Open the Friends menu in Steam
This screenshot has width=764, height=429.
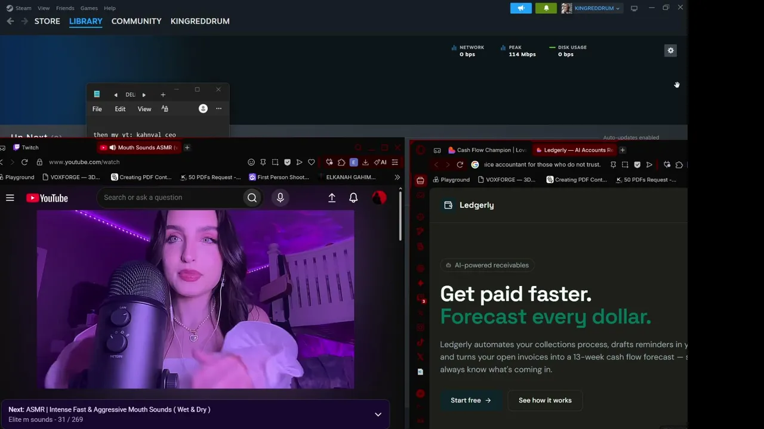(x=65, y=8)
